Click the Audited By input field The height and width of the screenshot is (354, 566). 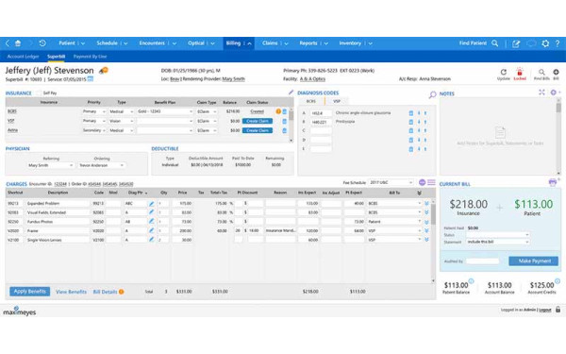click(x=483, y=261)
